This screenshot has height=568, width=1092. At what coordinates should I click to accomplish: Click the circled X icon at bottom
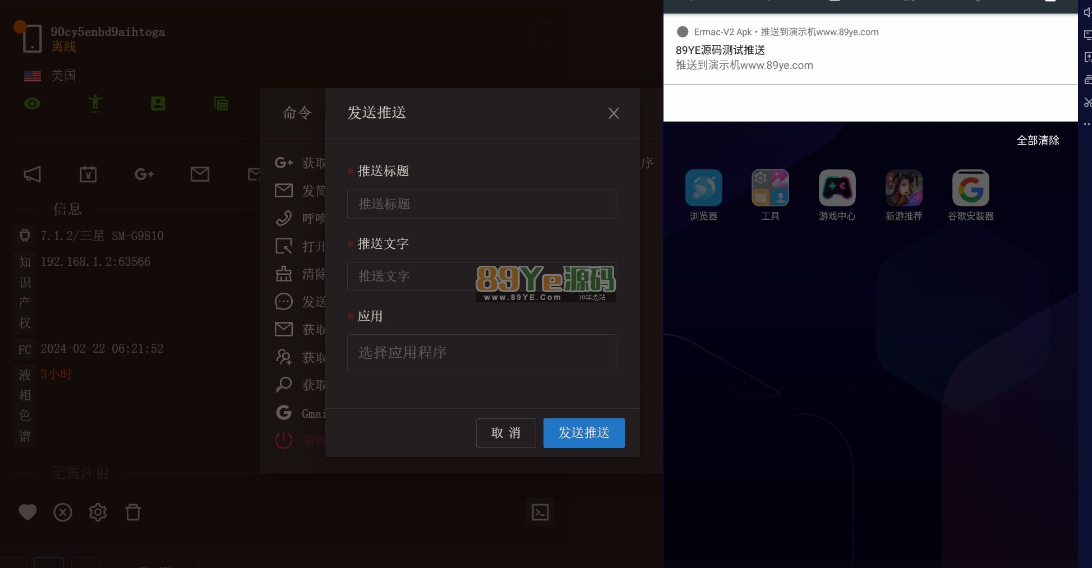click(x=63, y=512)
